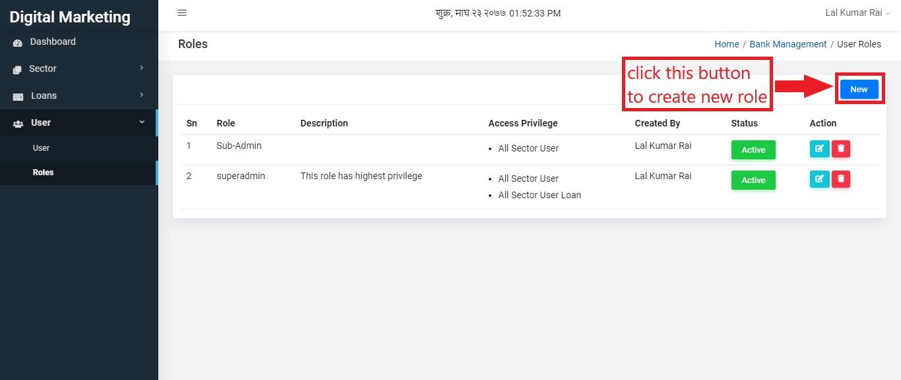Open Bank Management breadcrumb link

788,44
